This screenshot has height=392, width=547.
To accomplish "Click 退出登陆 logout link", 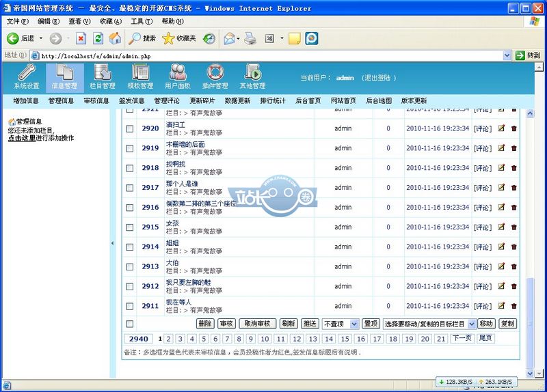I will [x=377, y=78].
